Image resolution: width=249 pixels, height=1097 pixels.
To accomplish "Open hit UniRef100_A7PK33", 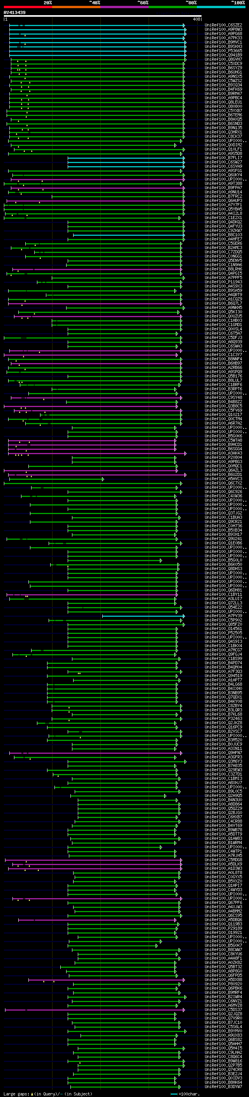I will (x=223, y=38).
